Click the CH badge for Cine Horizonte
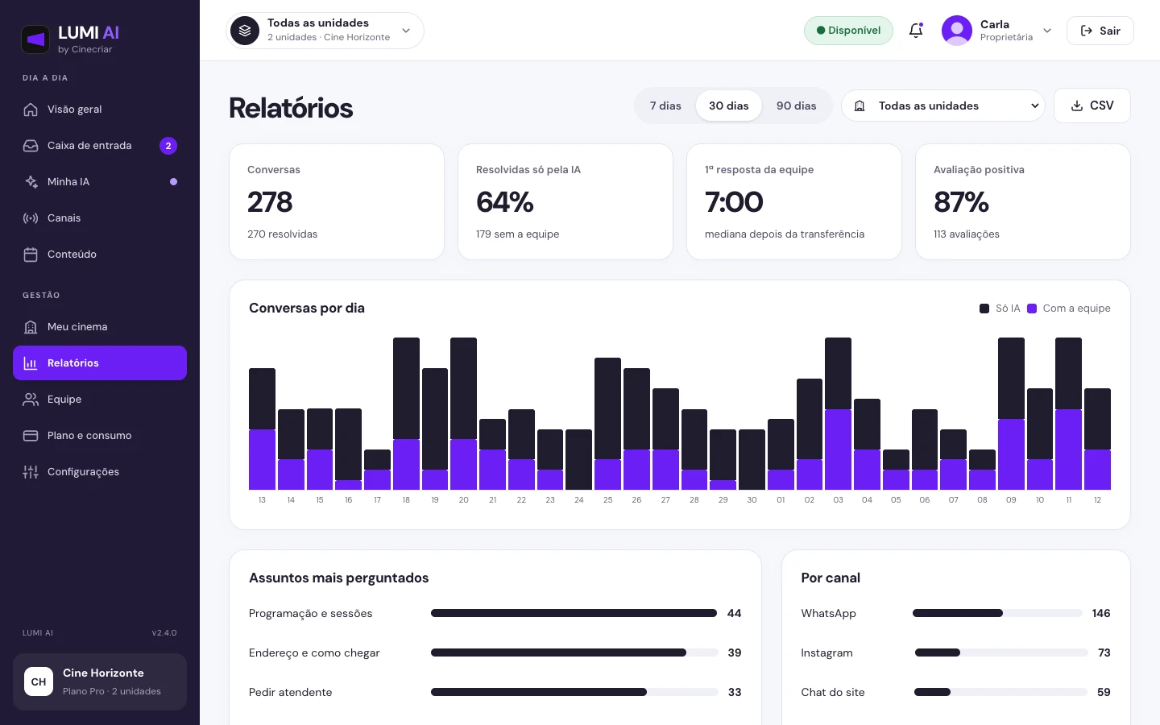This screenshot has height=725, width=1160. click(39, 681)
